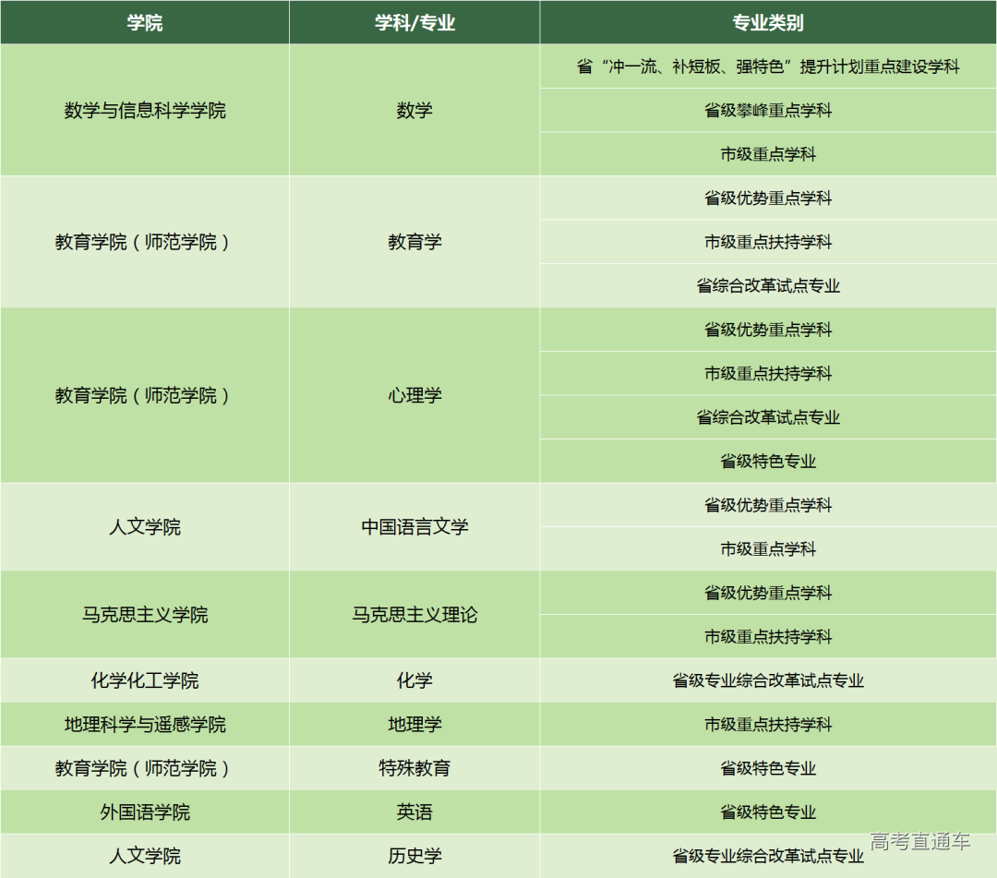Click the 英语 subject cell
This screenshot has width=997, height=878.
[414, 812]
